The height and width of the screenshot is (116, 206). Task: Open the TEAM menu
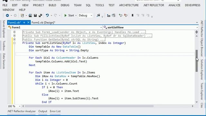tap(78, 5)
